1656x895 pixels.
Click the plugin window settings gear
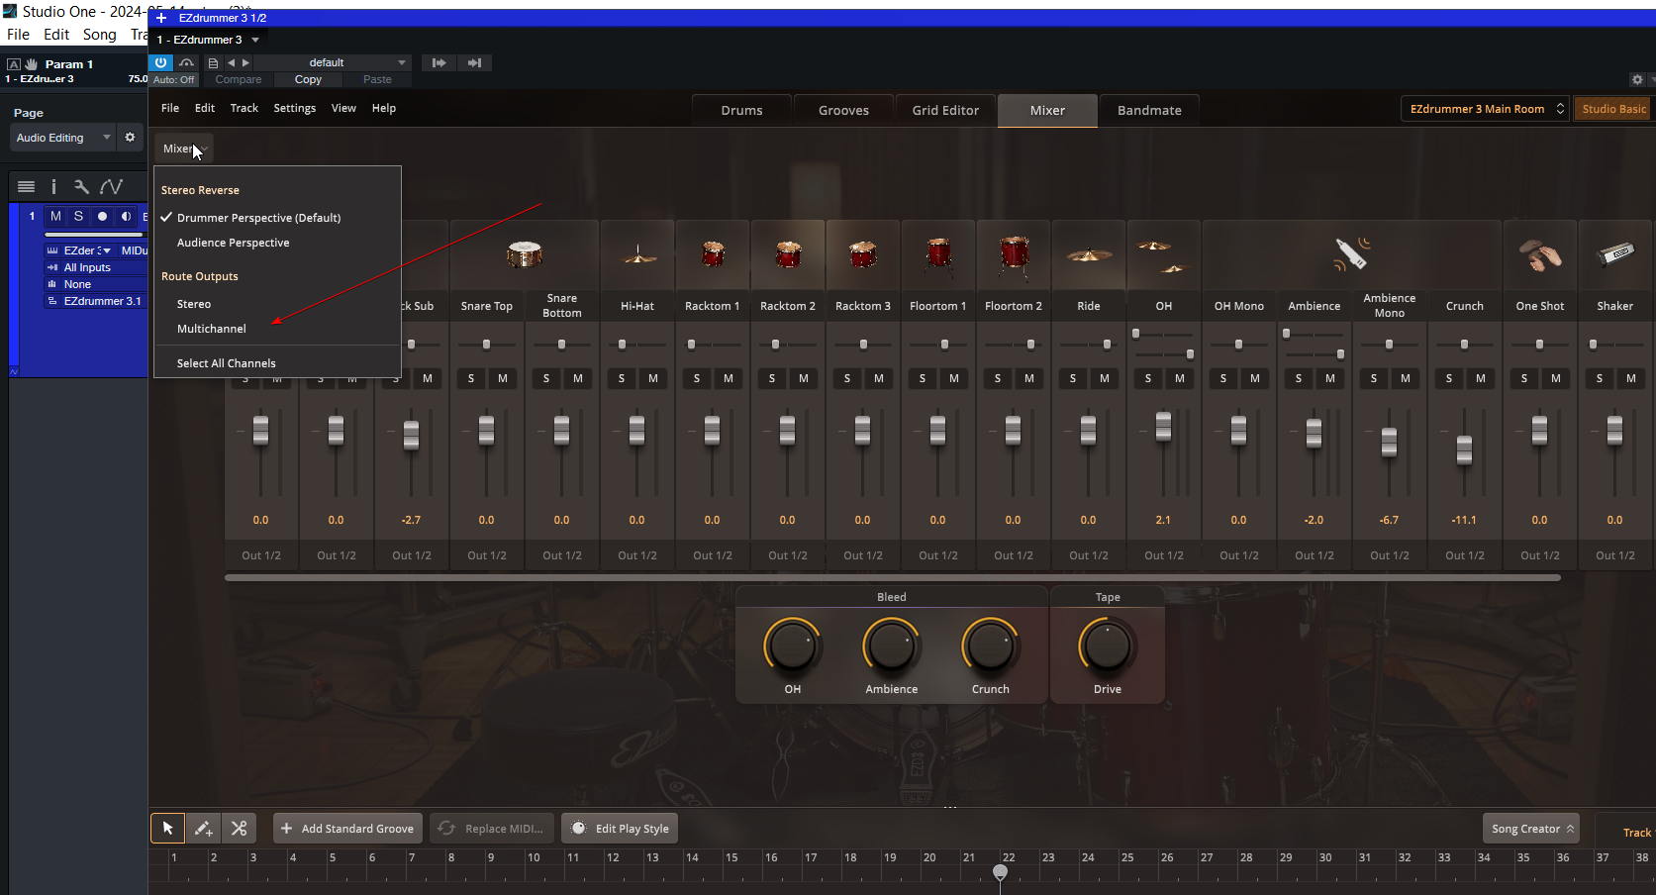1637,79
